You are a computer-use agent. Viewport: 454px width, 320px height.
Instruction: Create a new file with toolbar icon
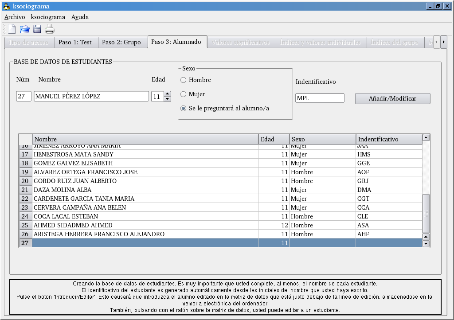12,29
